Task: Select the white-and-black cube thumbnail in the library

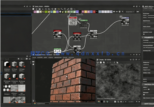Action: (x=7, y=64)
